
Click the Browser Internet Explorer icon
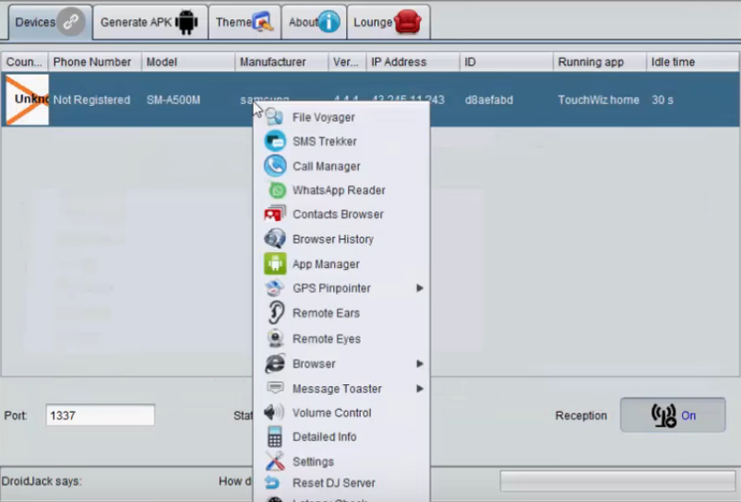click(275, 363)
